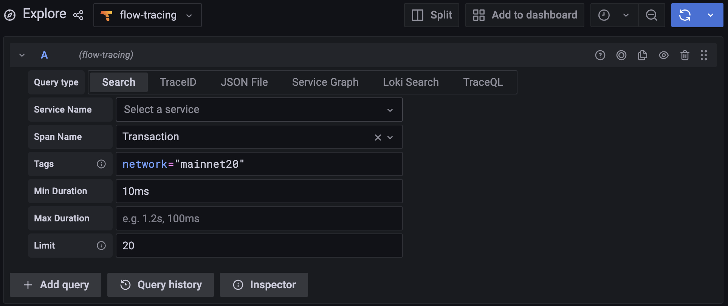Image resolution: width=728 pixels, height=306 pixels.
Task: Click the Limit info icon
Action: coord(101,246)
